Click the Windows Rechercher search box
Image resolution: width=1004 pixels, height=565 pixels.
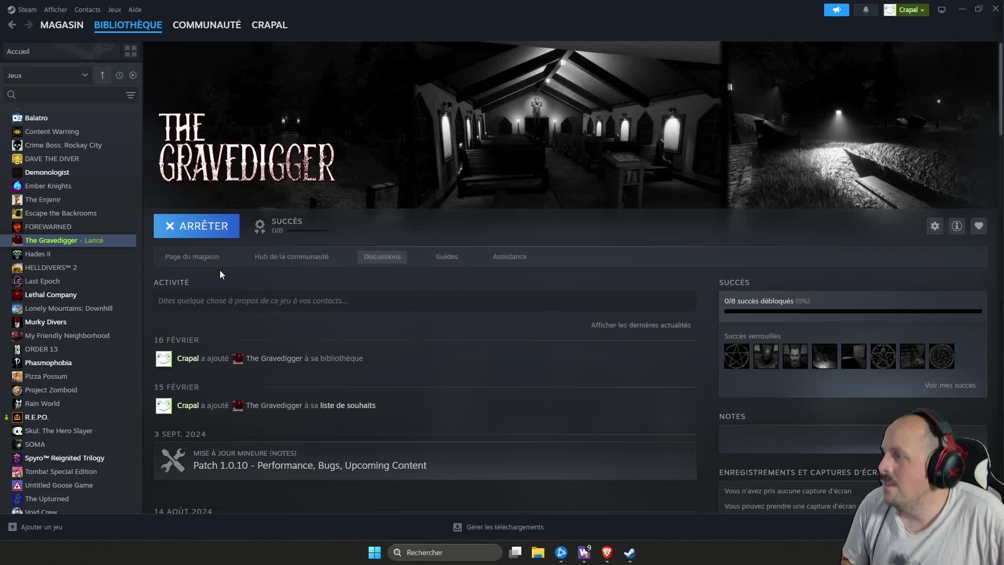[445, 552]
